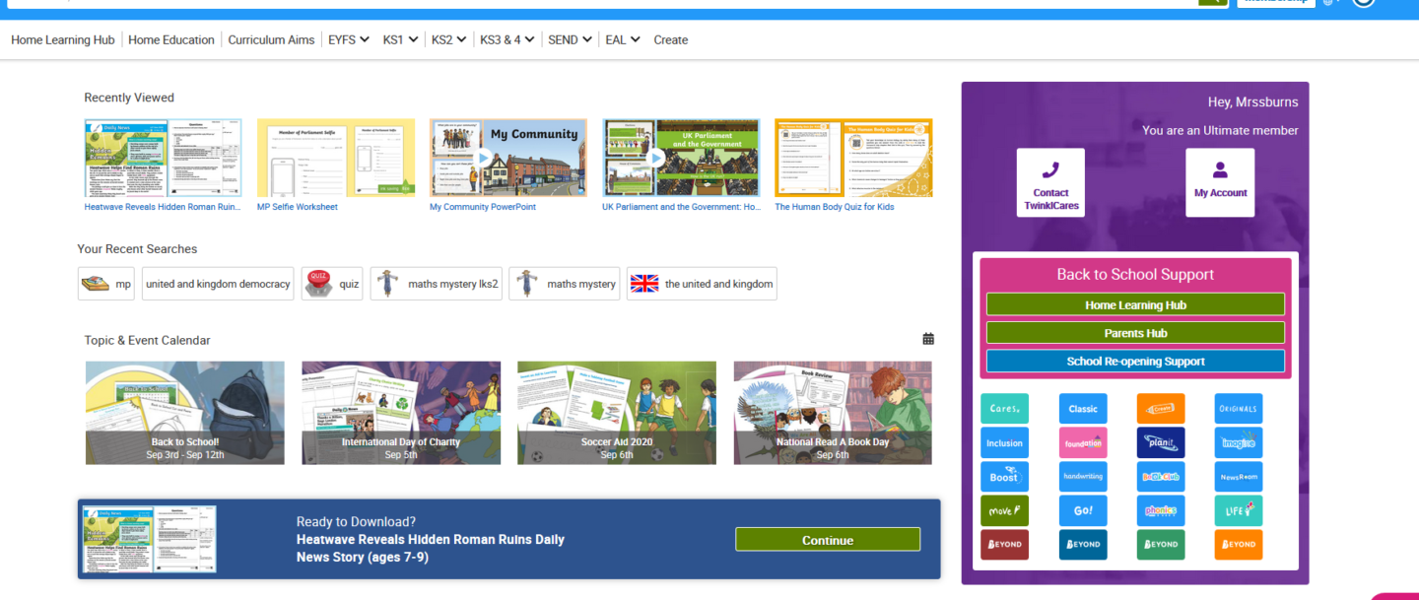Viewport: 1419px width, 600px height.
Task: Open the teal Life tile
Action: click(x=1239, y=510)
